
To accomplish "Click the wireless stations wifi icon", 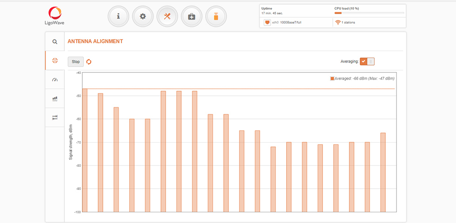I will point(338,22).
